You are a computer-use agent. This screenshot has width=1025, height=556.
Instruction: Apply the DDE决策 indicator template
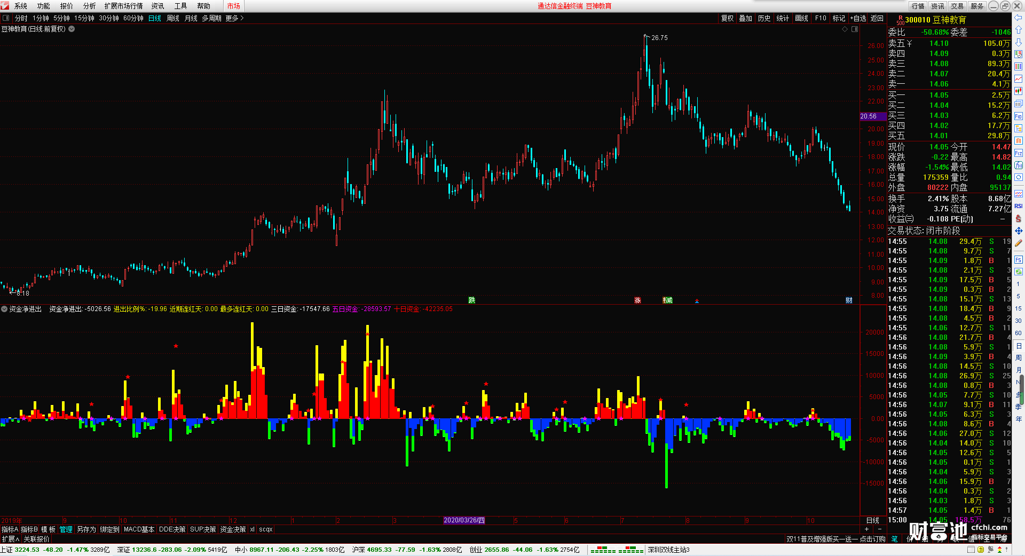pyautogui.click(x=172, y=529)
